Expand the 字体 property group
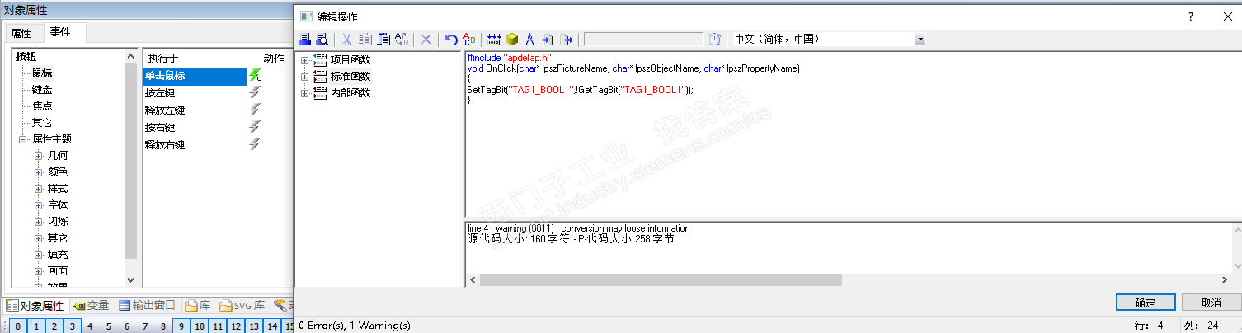 click(x=39, y=205)
